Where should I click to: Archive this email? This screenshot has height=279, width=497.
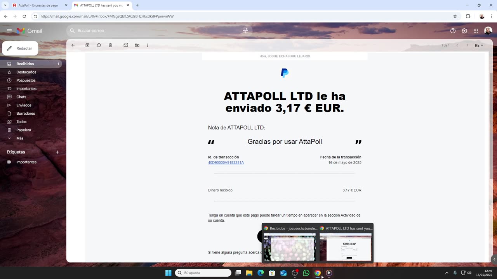coord(87,45)
